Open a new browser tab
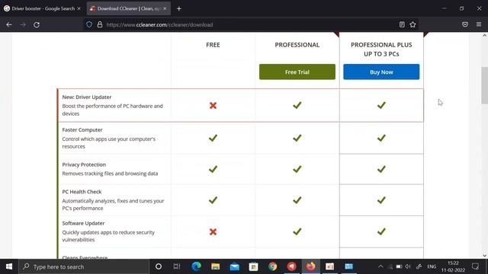 click(x=179, y=8)
